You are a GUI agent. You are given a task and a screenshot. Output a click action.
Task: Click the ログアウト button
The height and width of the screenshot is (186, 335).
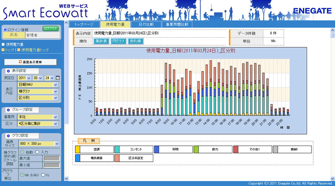click(51, 28)
